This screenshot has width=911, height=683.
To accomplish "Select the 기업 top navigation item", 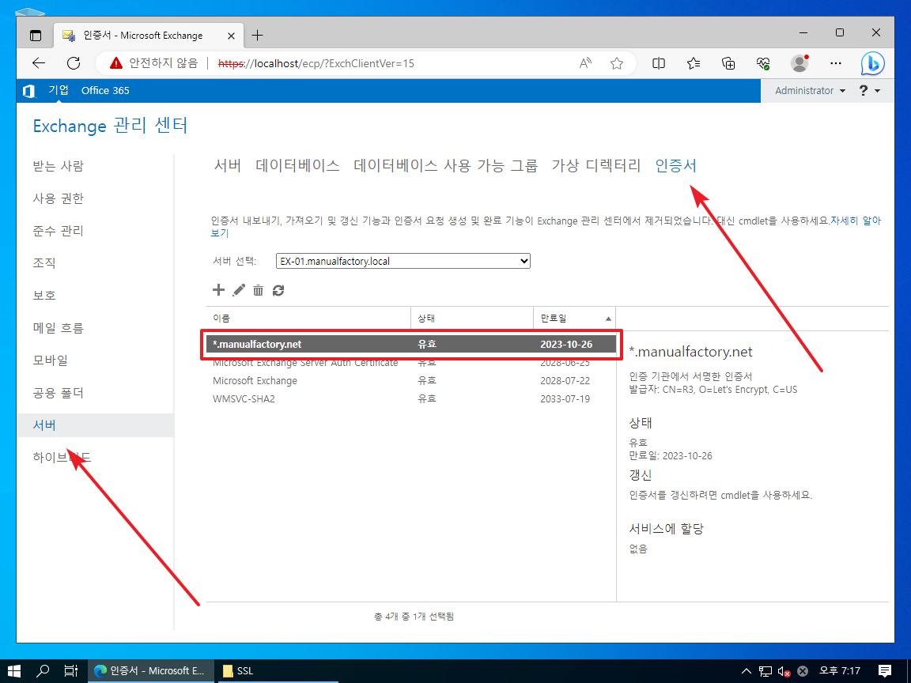I will (x=58, y=90).
